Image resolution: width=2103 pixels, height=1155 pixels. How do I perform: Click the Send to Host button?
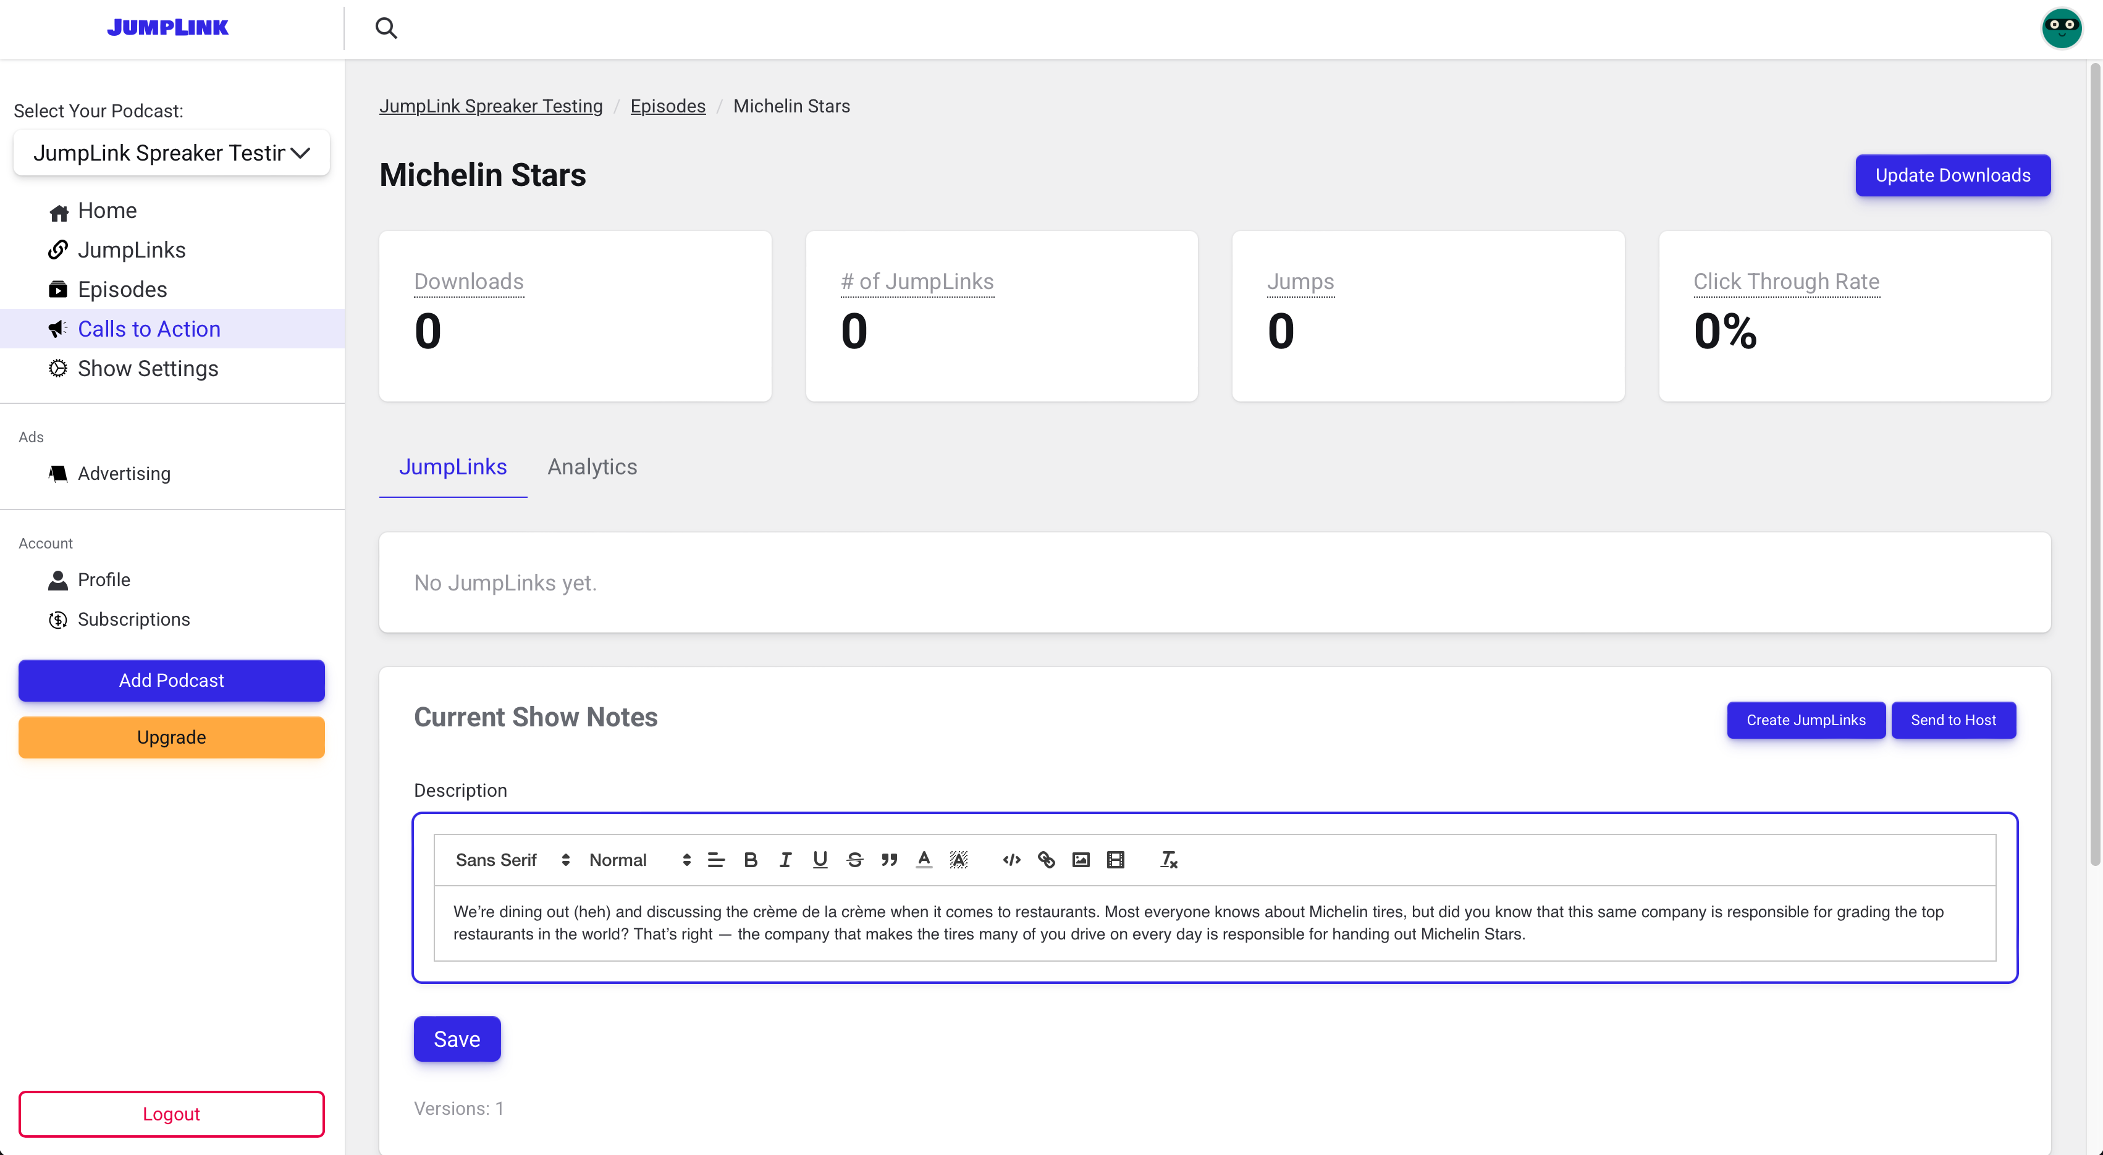point(1953,720)
